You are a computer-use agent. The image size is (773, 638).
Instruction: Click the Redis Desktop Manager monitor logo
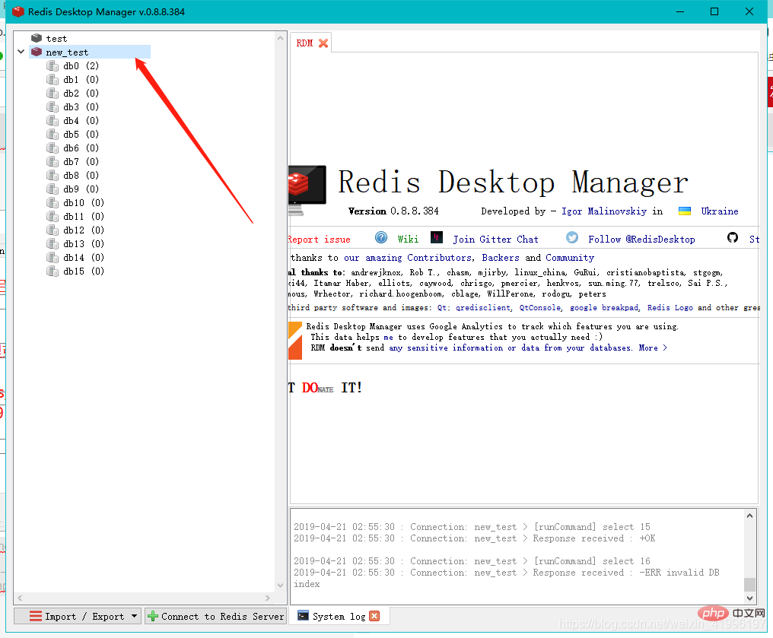tap(307, 189)
